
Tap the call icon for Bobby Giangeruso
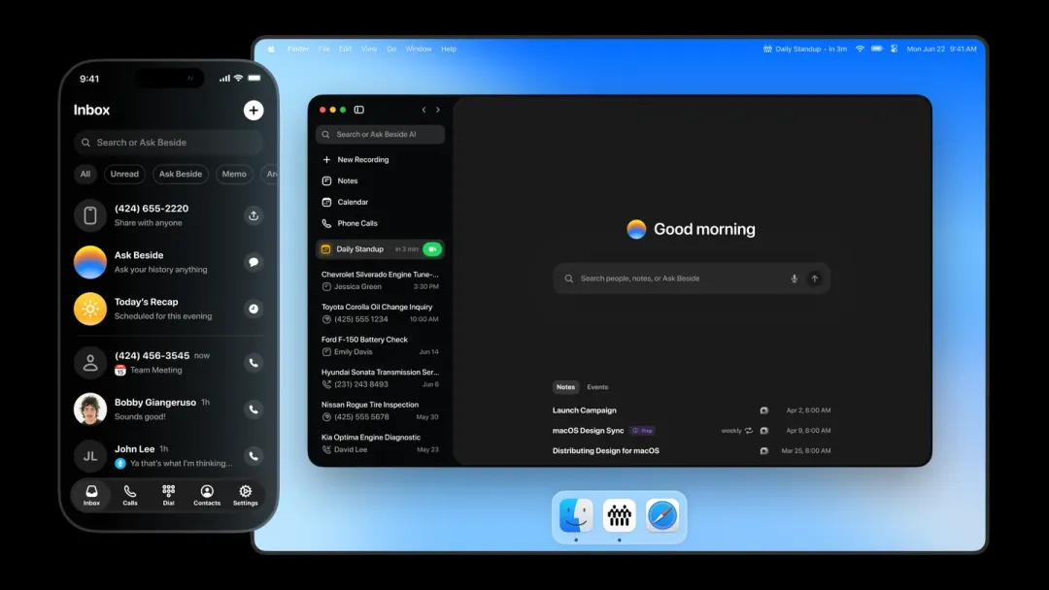coord(254,410)
